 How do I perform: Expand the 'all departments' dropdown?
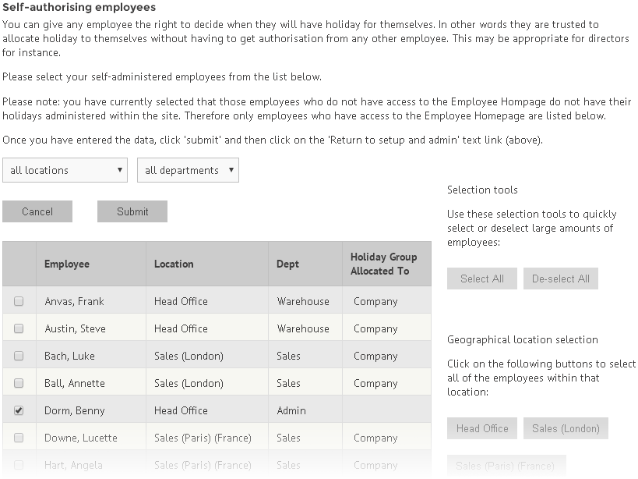(x=188, y=170)
